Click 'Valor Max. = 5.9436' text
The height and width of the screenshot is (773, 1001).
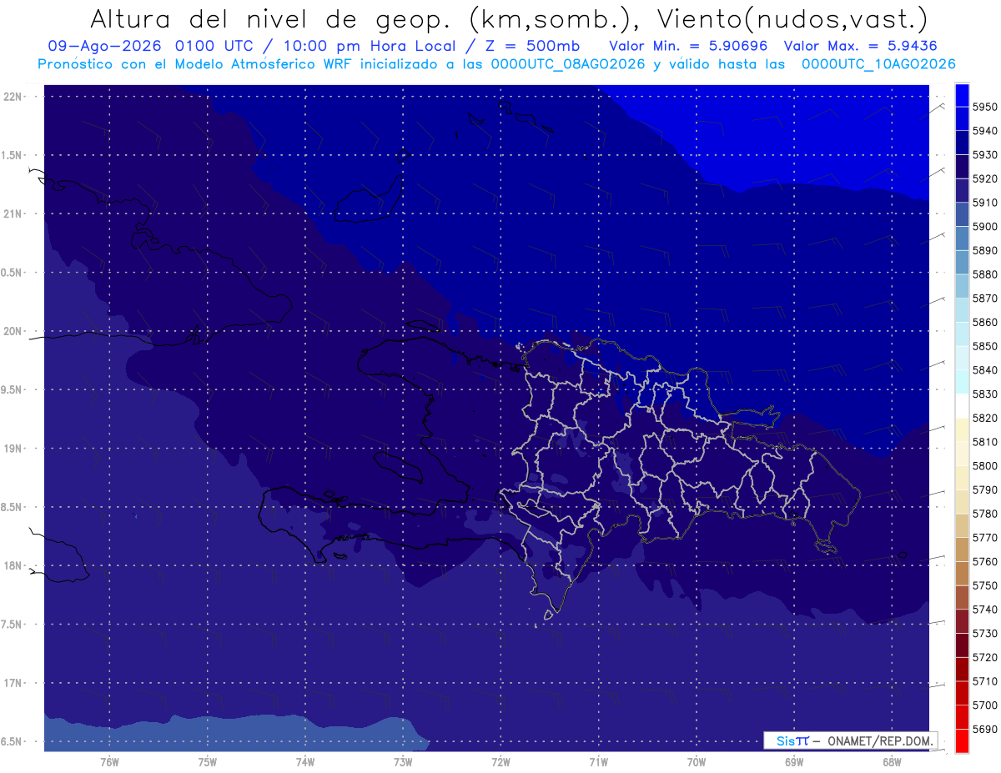[x=861, y=46]
